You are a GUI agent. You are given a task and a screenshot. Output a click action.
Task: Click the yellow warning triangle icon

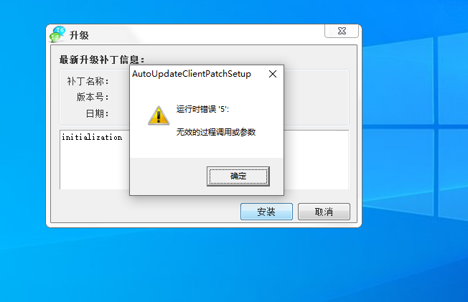[159, 115]
